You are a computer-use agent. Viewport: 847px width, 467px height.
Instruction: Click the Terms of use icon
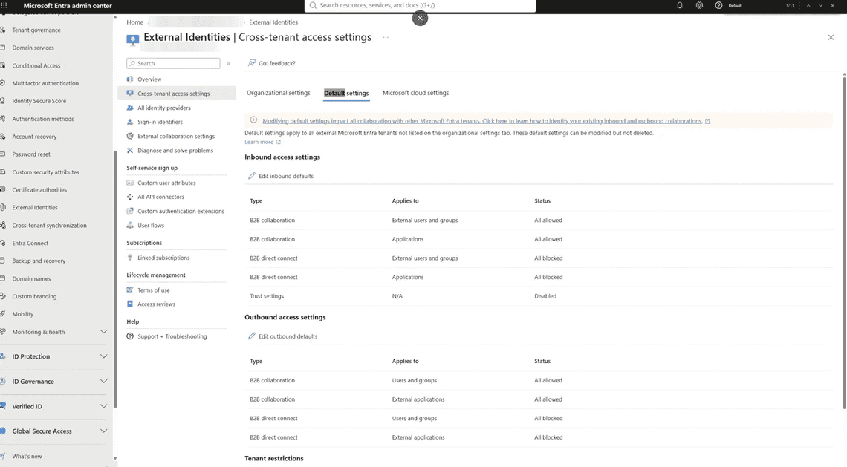[x=130, y=290]
